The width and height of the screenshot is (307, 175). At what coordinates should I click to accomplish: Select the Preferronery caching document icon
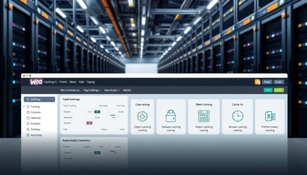tap(270, 116)
